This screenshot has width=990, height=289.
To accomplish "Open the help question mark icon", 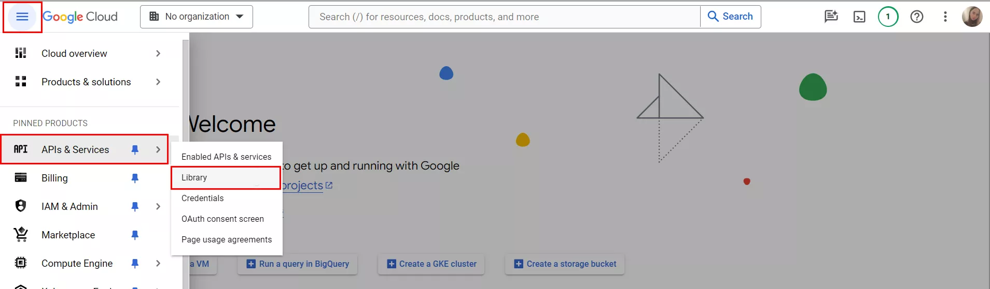I will point(917,17).
